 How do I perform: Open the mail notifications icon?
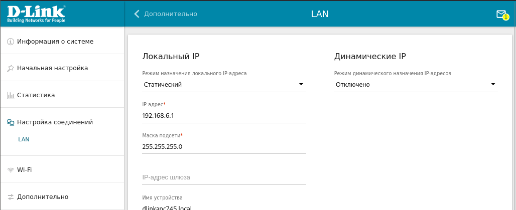coord(501,14)
